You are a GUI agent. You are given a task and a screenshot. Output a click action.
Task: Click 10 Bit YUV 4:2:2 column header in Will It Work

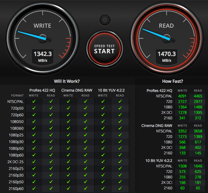click(x=111, y=90)
